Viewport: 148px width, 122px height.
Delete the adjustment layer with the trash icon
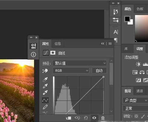103,118
